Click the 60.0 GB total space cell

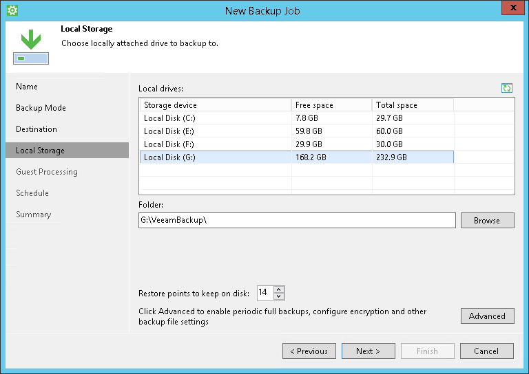pos(413,131)
